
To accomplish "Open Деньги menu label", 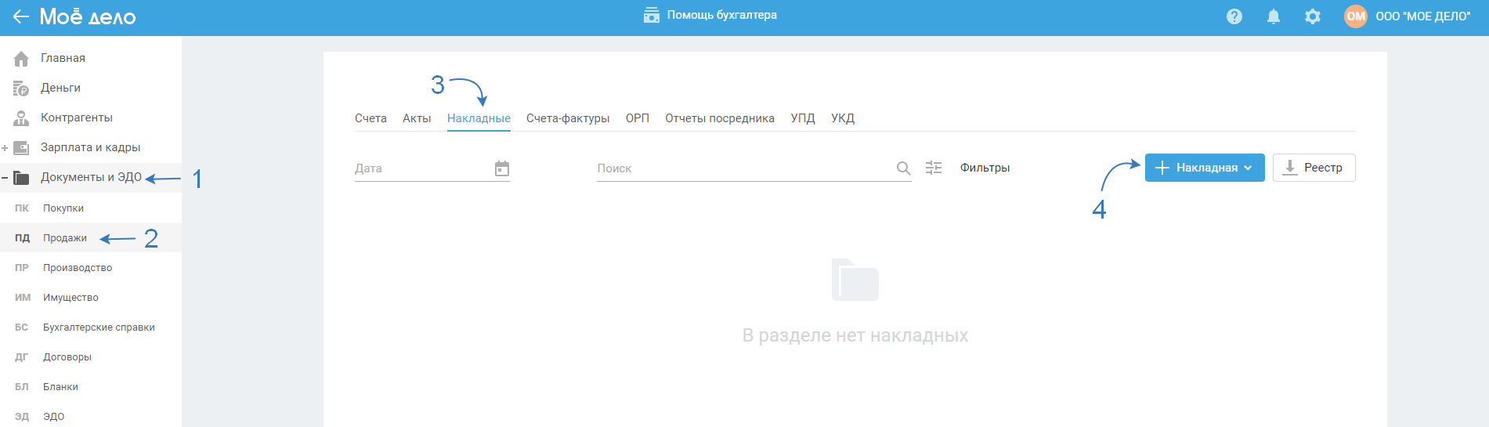I will coord(60,88).
